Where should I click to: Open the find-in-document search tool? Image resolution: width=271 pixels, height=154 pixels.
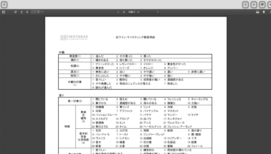[15, 12]
